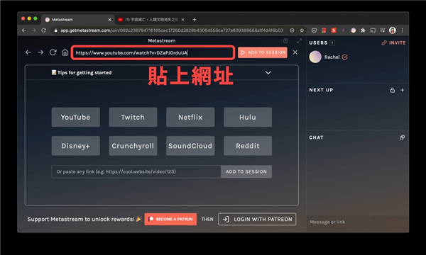This screenshot has height=255, width=426.
Task: Collapse Tips for getting started chevron
Action: click(268, 73)
